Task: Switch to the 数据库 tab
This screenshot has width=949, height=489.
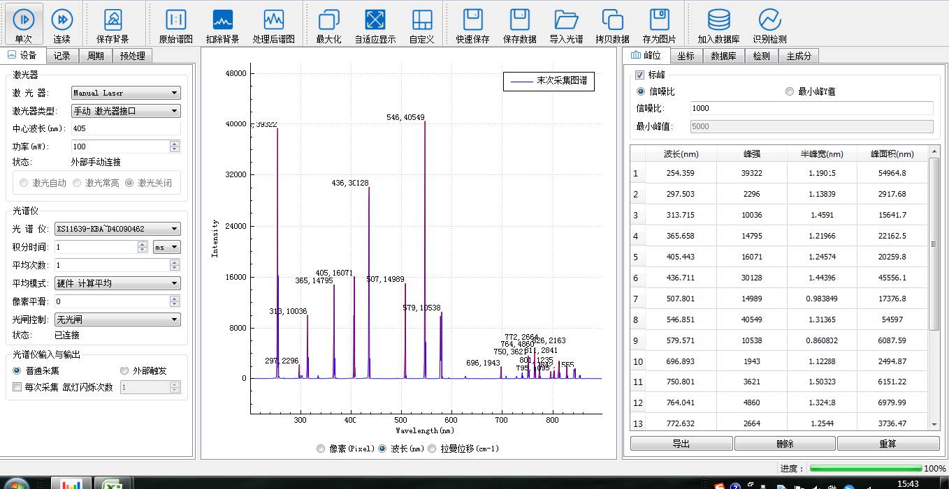Action: (723, 56)
